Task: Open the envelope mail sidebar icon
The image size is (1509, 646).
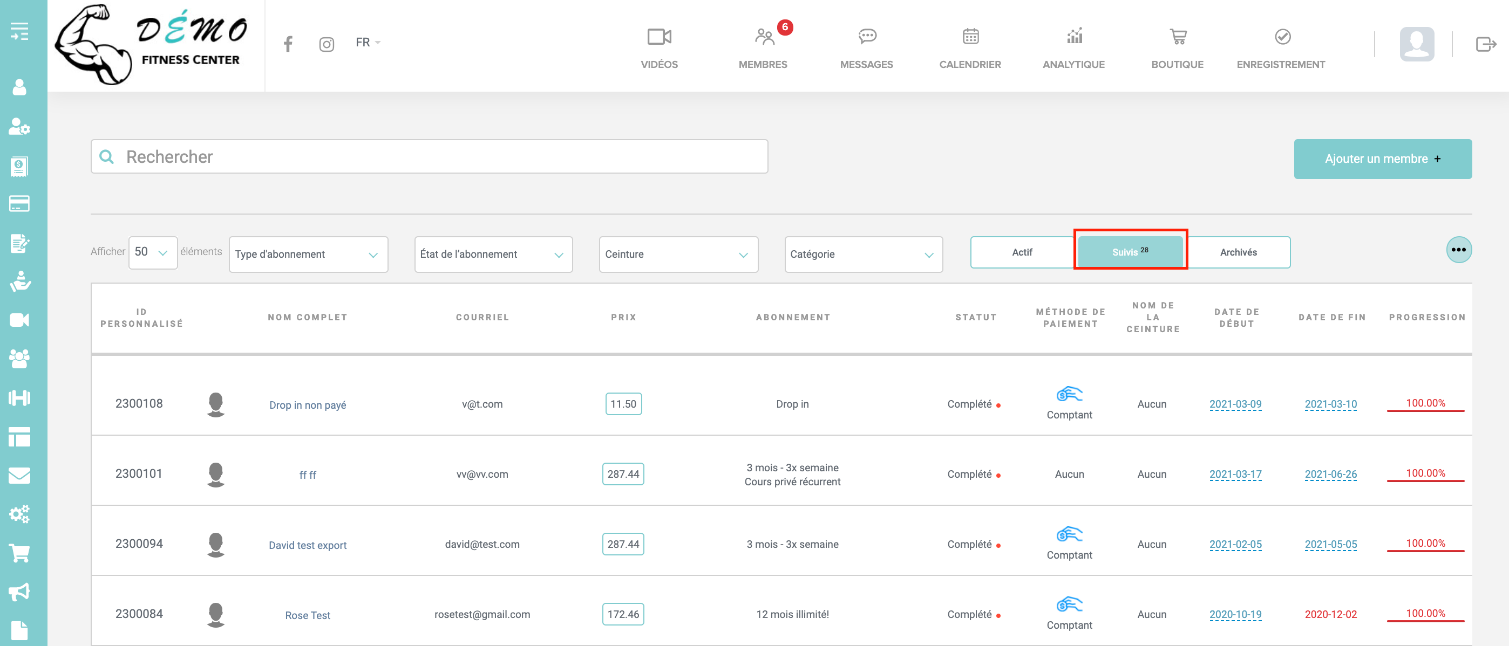Action: point(19,475)
